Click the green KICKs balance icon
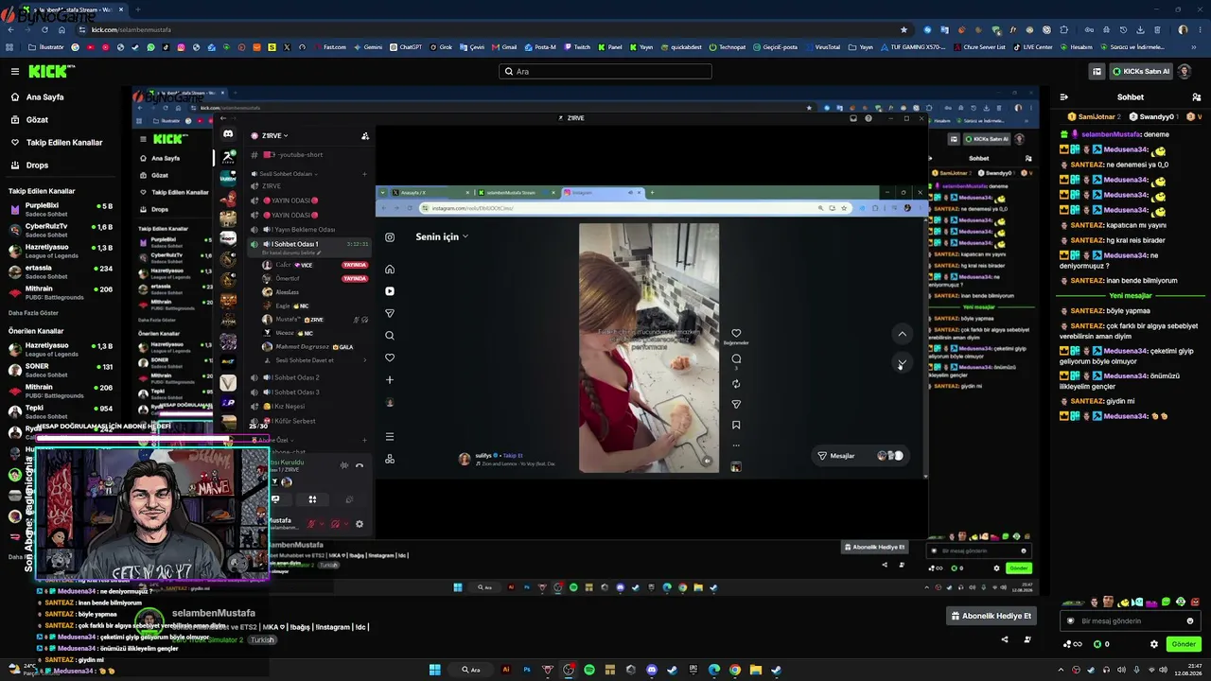Viewport: 1211px width, 681px height. [1097, 644]
